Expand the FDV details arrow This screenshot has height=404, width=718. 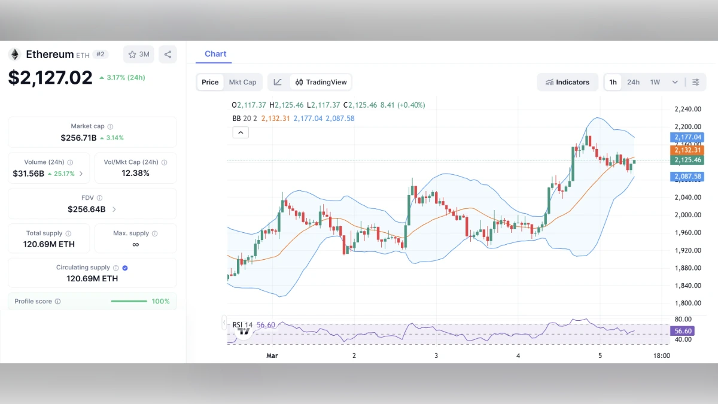pyautogui.click(x=114, y=209)
